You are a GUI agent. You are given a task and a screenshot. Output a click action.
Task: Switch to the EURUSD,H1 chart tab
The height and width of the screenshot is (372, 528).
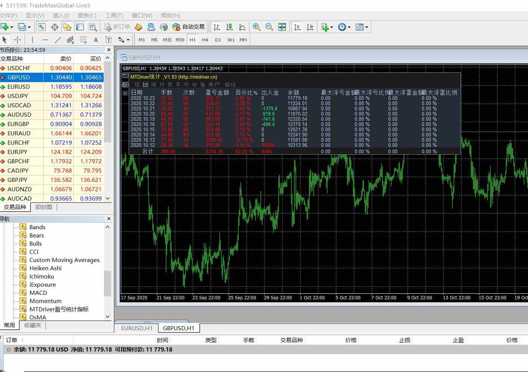[x=137, y=328]
